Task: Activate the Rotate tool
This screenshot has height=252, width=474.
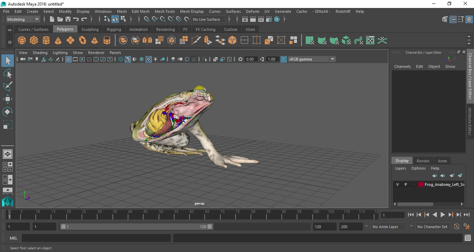Action: pyautogui.click(x=8, y=112)
